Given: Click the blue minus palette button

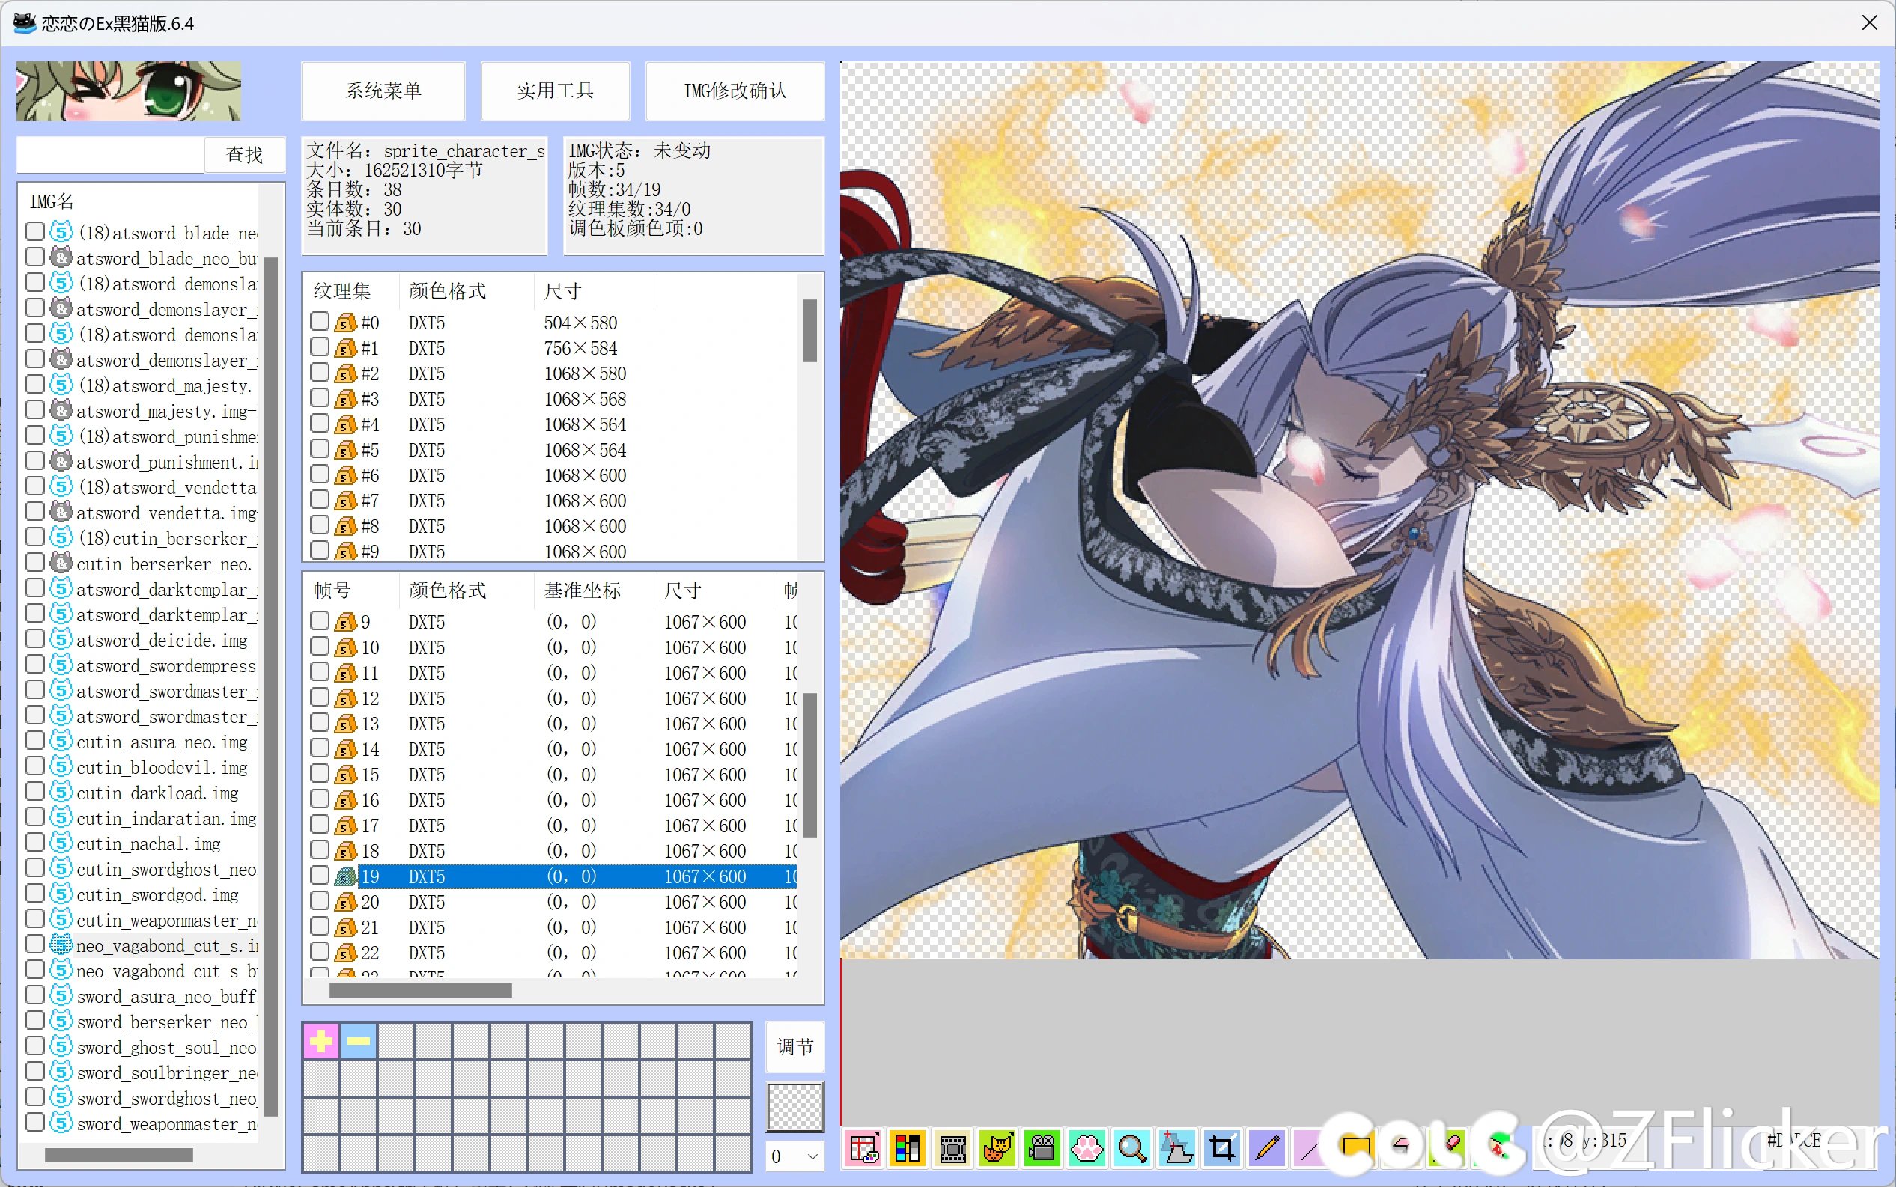Looking at the screenshot, I should [x=359, y=1041].
